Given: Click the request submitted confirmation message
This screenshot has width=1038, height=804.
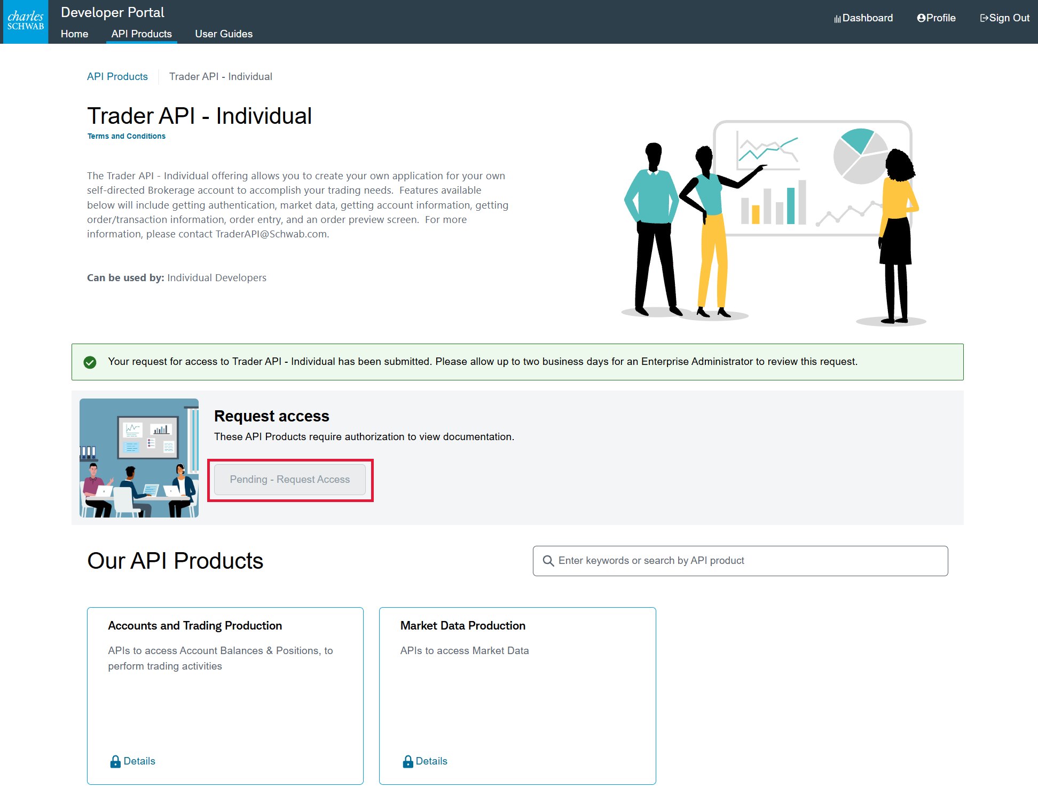Looking at the screenshot, I should point(483,362).
